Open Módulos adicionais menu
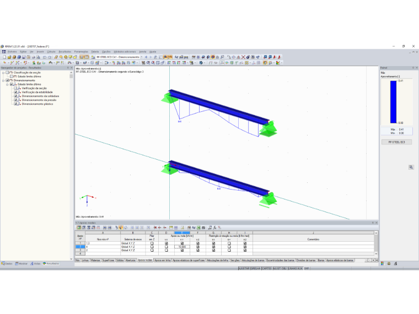The image size is (419, 314). pos(125,52)
